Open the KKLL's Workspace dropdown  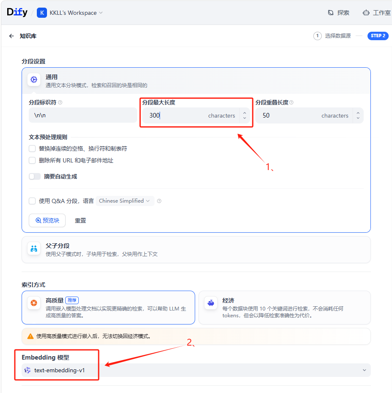point(76,13)
